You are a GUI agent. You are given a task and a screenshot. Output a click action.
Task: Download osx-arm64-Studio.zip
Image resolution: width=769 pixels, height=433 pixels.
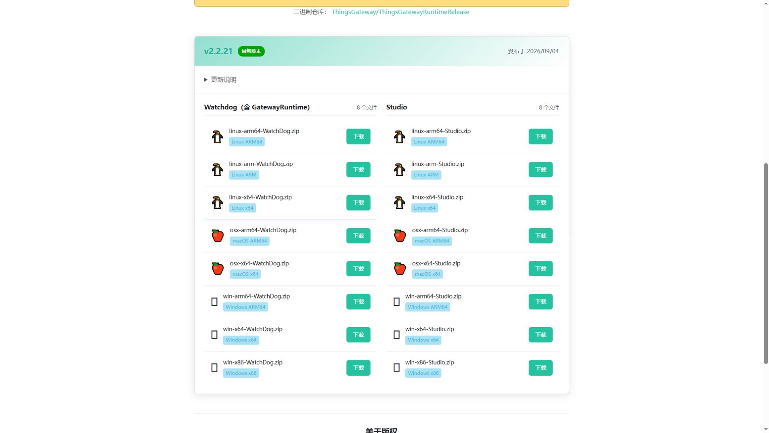541,235
